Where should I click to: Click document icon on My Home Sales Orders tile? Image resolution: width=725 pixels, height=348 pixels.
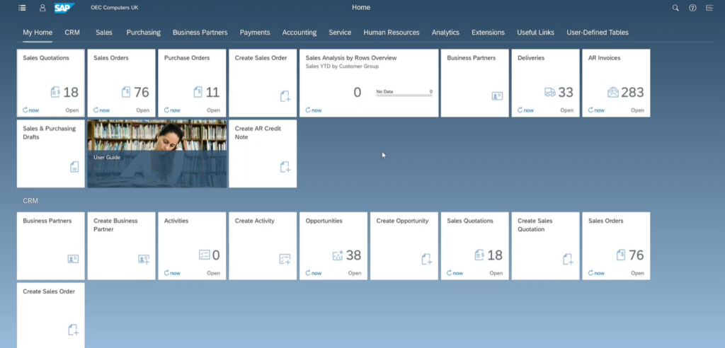[x=126, y=92]
